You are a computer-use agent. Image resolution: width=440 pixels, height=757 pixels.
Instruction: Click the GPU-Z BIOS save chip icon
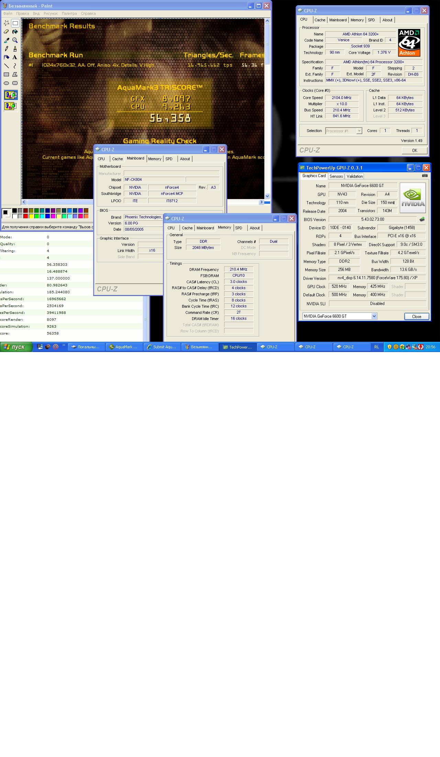[422, 219]
